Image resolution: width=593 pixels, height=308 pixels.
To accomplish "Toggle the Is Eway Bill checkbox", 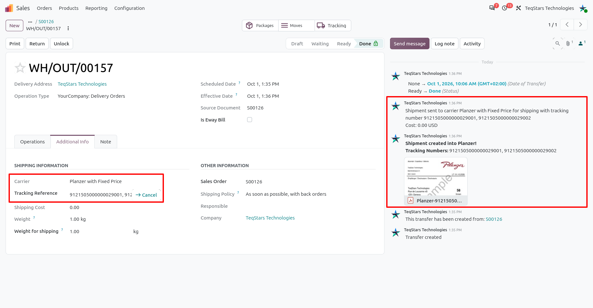I will click(250, 120).
